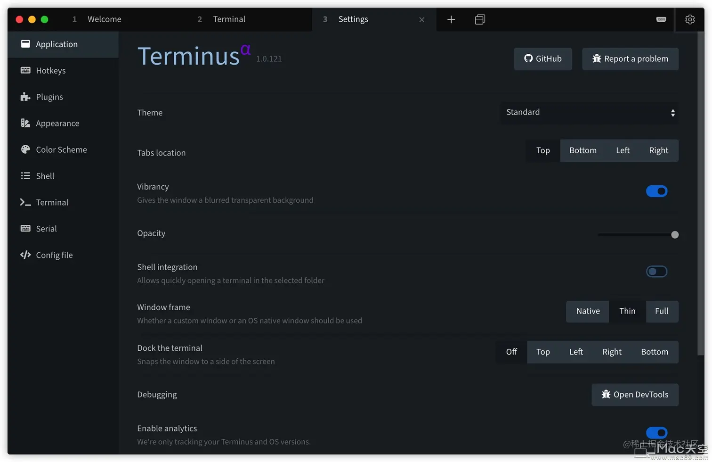The image size is (712, 462).
Task: Click the bug icon on Open DevTools
Action: (606, 394)
